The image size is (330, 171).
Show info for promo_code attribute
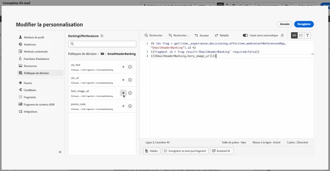click(x=130, y=106)
